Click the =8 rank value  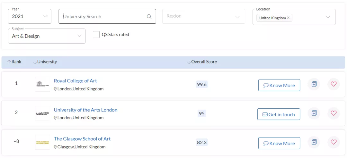click(x=16, y=141)
